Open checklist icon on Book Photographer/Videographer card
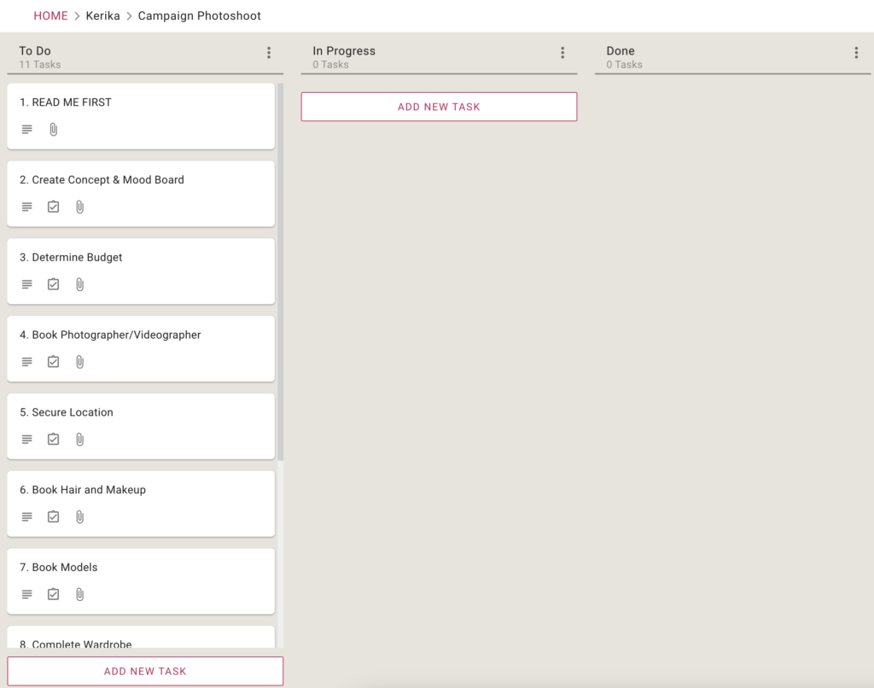 [x=54, y=362]
